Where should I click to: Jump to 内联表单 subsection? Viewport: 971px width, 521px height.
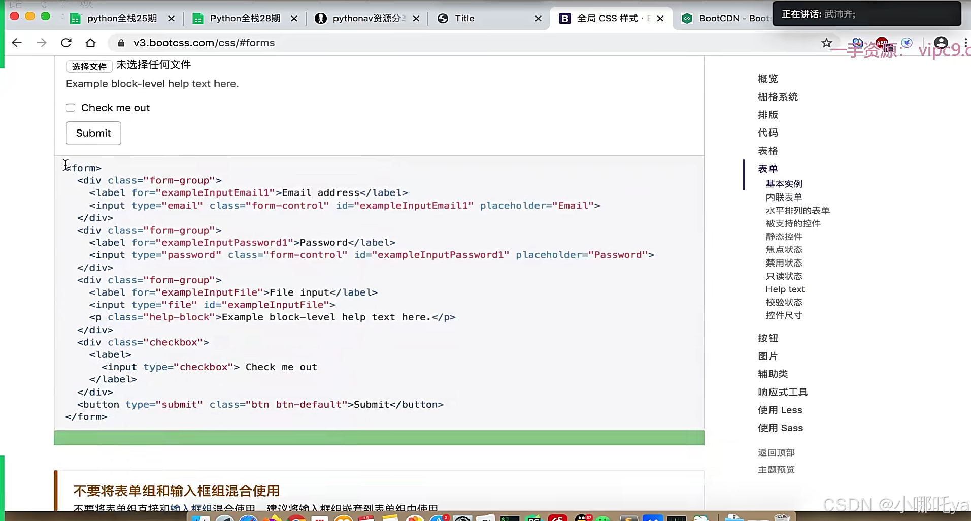coord(784,197)
